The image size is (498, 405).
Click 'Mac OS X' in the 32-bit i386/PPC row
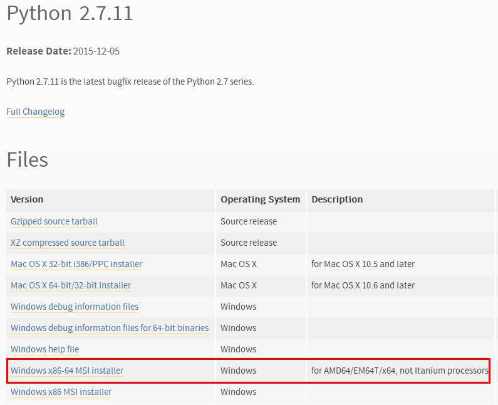pyautogui.click(x=239, y=264)
